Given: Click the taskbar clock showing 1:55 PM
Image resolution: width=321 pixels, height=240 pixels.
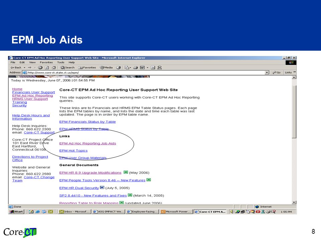Looking at the screenshot, I should 286,212.
